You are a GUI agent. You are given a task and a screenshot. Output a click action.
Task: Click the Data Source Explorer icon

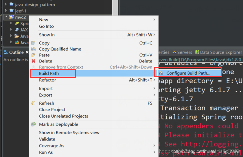pyautogui.click(x=197, y=52)
